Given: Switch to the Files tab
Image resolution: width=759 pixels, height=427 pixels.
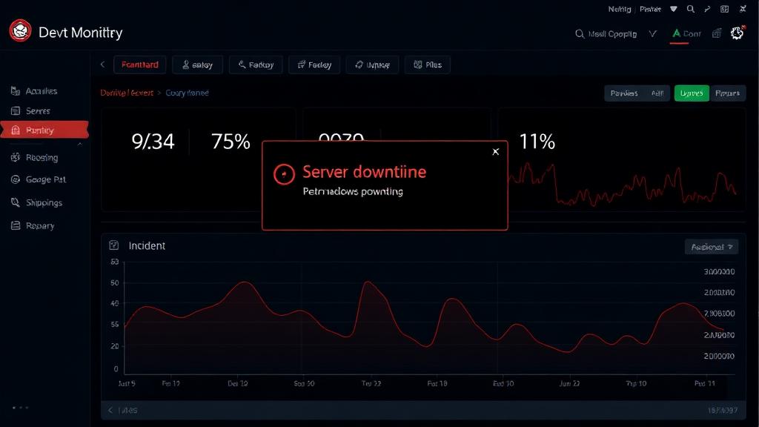Looking at the screenshot, I should (x=428, y=65).
